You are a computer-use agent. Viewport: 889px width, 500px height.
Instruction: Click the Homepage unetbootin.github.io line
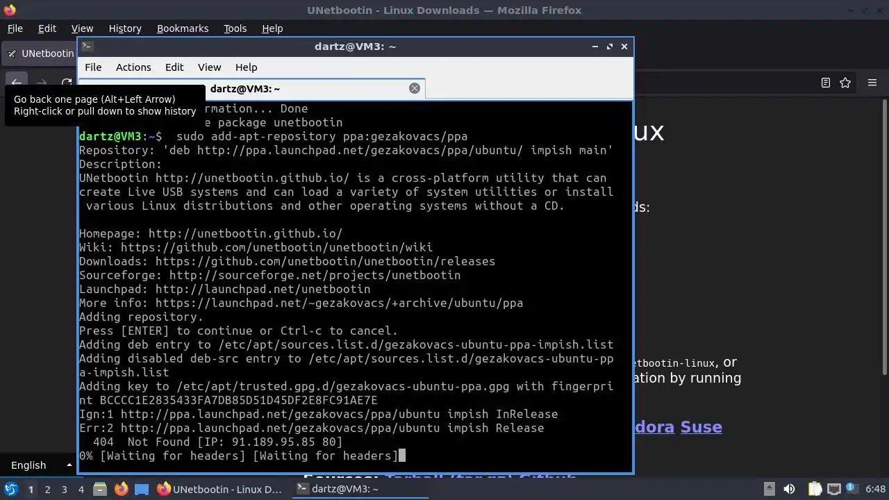(x=210, y=233)
